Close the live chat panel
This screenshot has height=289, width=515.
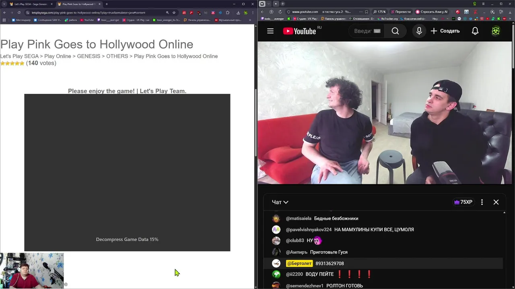(x=496, y=202)
